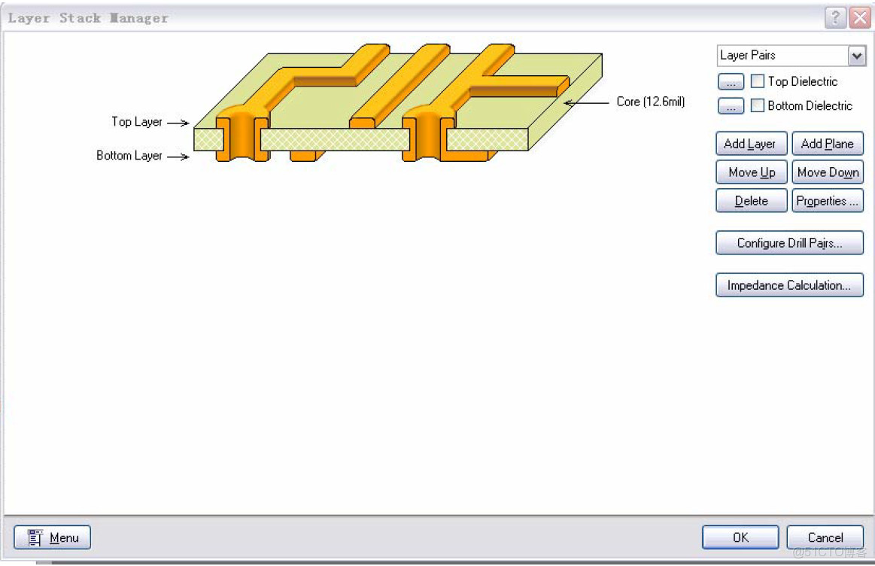Click the ellipsis button beside Top Dielectric
The height and width of the screenshot is (566, 875).
point(730,81)
